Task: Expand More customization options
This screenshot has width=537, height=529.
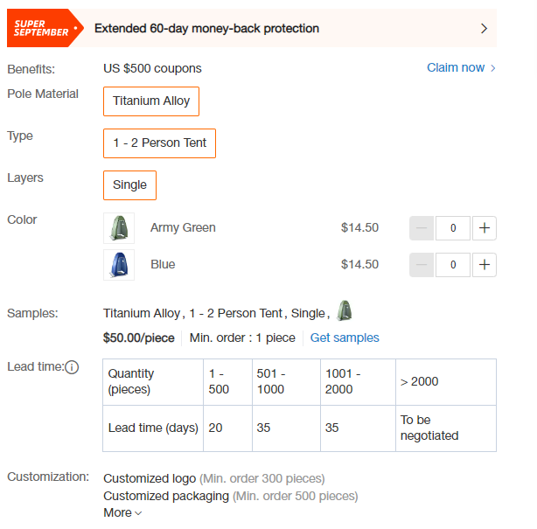Action: 122,512
